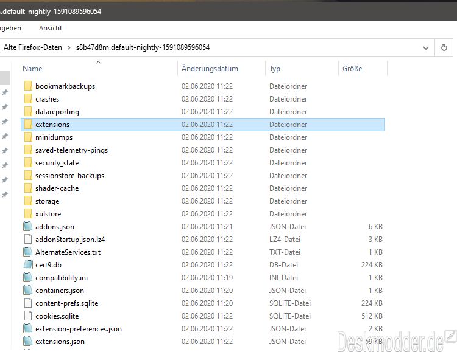The height and width of the screenshot is (352, 457).
Task: Click the DB-Datei type cell
Action: coord(283,265)
